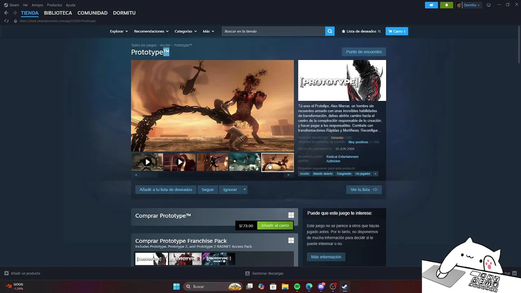Viewport: 521px width, 293px height.
Task: Click the plus button to add tags
Action: (x=375, y=174)
